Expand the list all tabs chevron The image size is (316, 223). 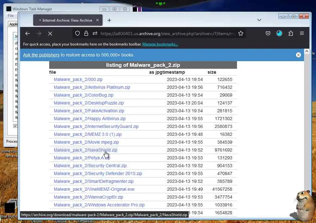259,20
